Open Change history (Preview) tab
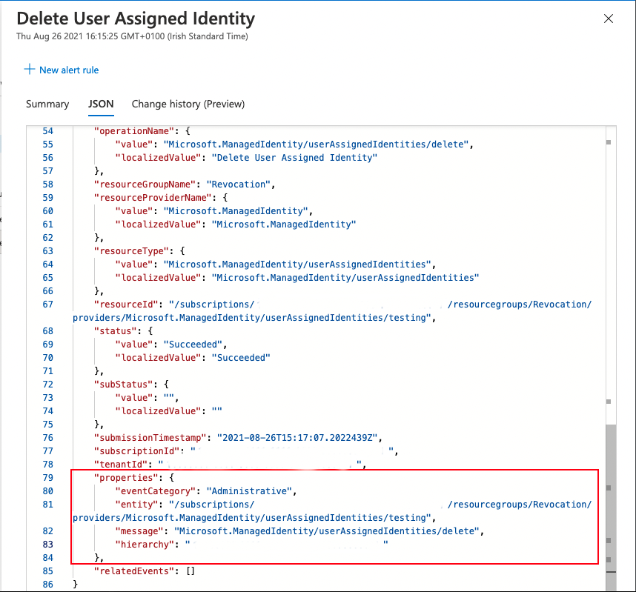The image size is (636, 592). pos(188,104)
